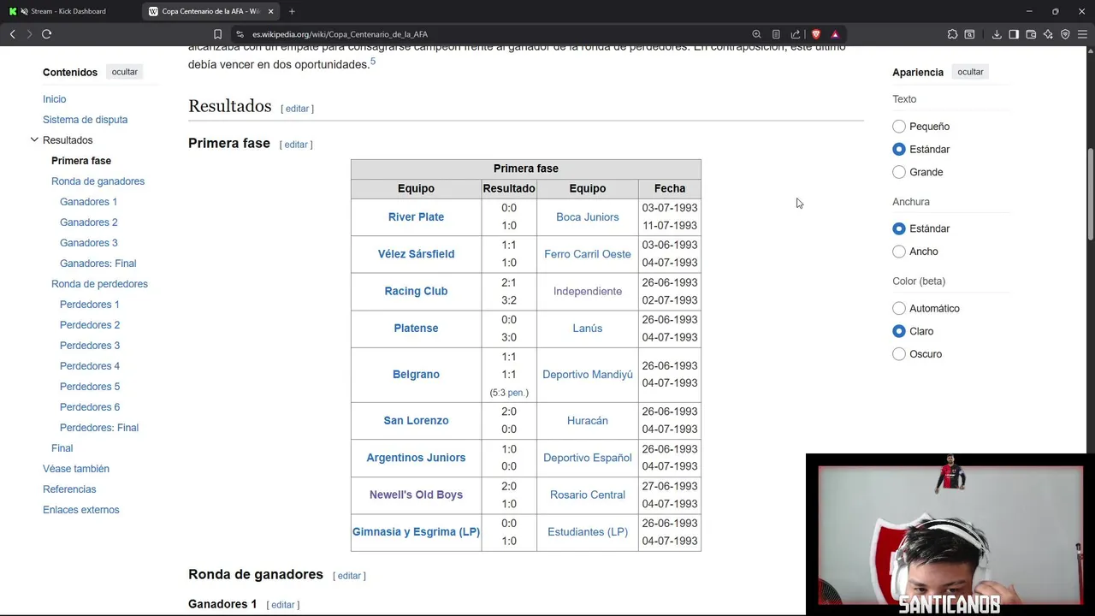The width and height of the screenshot is (1095, 616).
Task: Close the Copa Centenario de la AFA tab
Action: (271, 11)
